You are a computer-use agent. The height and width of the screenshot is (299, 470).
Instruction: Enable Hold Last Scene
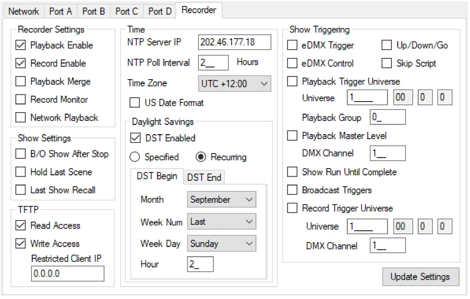point(20,172)
